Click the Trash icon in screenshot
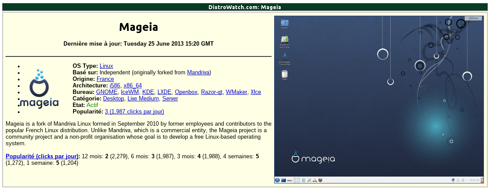Viewport: 490px width, 190px height. (x=284, y=75)
